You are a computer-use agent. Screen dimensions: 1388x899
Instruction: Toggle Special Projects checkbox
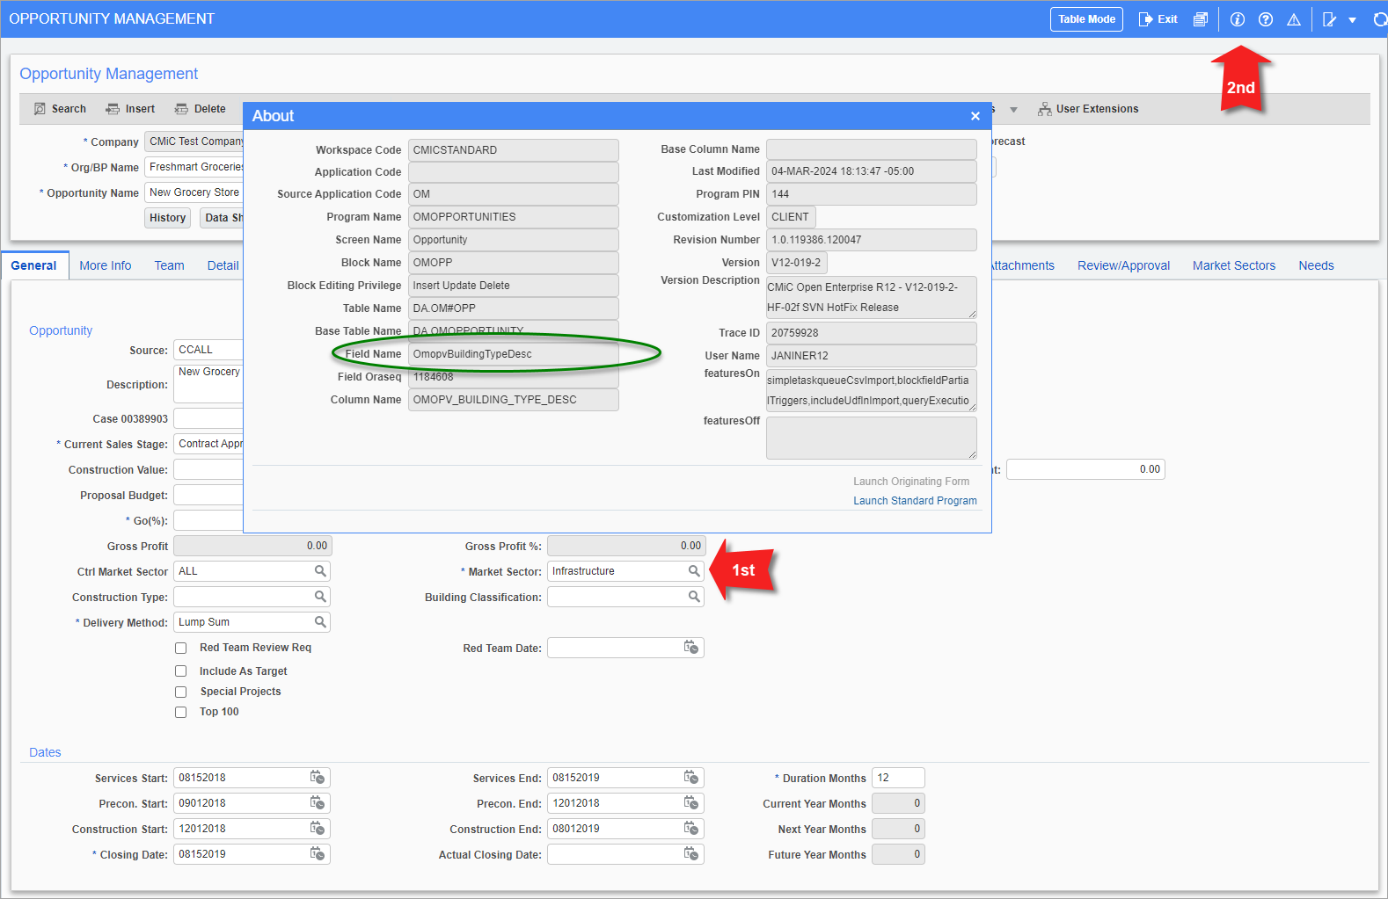[181, 692]
